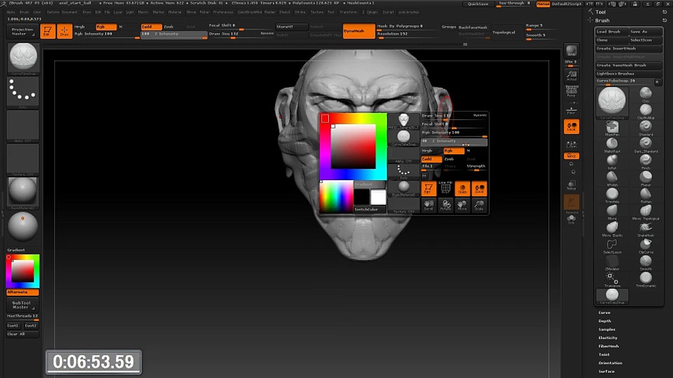Expand the Samples subpalette

point(607,329)
